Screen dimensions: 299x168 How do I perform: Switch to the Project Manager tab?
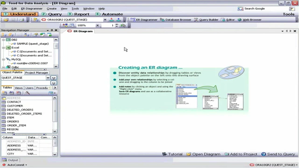pyautogui.click(x=36, y=73)
